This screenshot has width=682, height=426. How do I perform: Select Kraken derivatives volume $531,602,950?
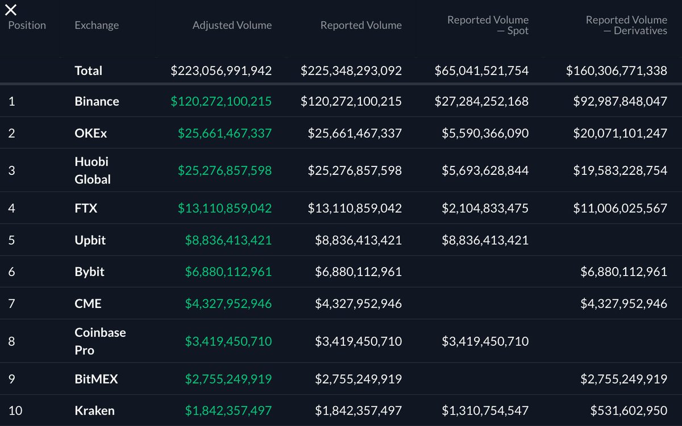click(x=629, y=411)
